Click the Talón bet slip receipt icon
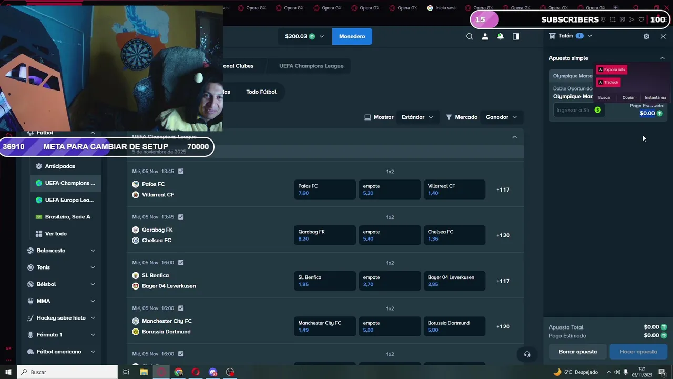Image resolution: width=673 pixels, height=379 pixels. tap(552, 36)
